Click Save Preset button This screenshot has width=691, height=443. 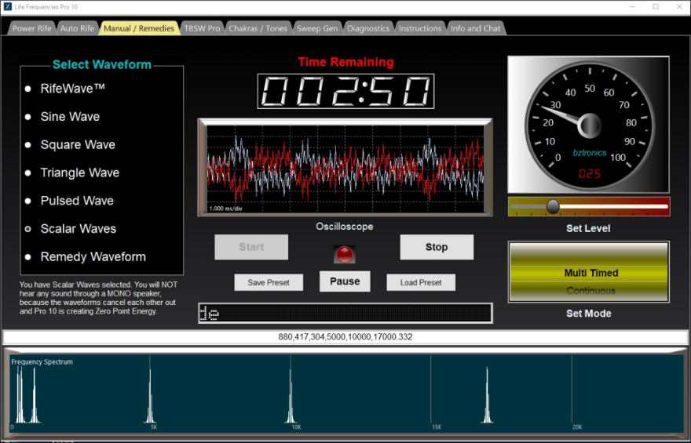point(269,282)
